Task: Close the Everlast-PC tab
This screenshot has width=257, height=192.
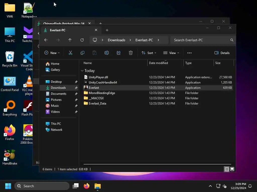Action: [96, 30]
